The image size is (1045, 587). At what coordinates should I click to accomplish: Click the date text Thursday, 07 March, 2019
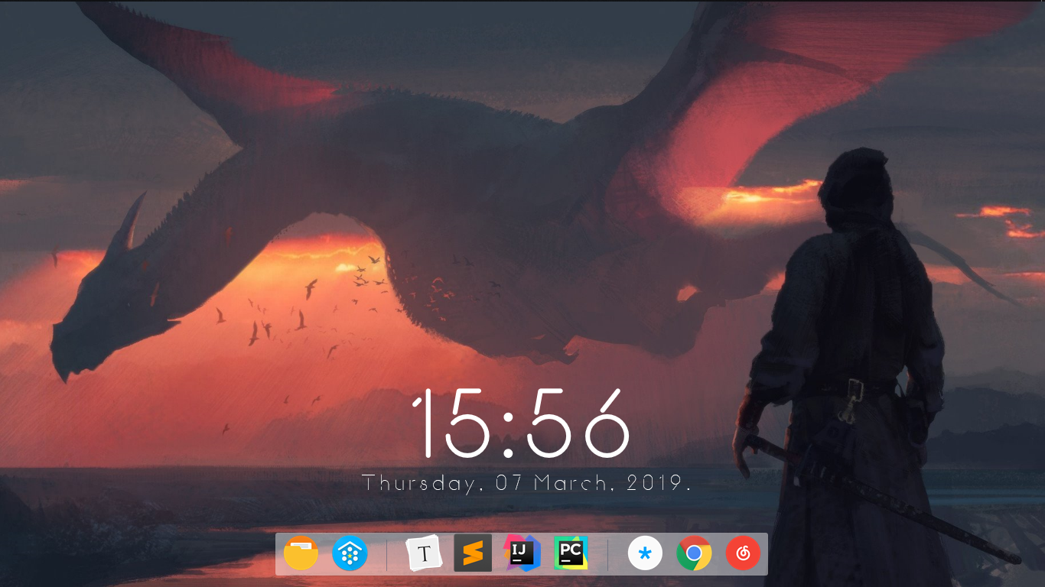(x=526, y=483)
